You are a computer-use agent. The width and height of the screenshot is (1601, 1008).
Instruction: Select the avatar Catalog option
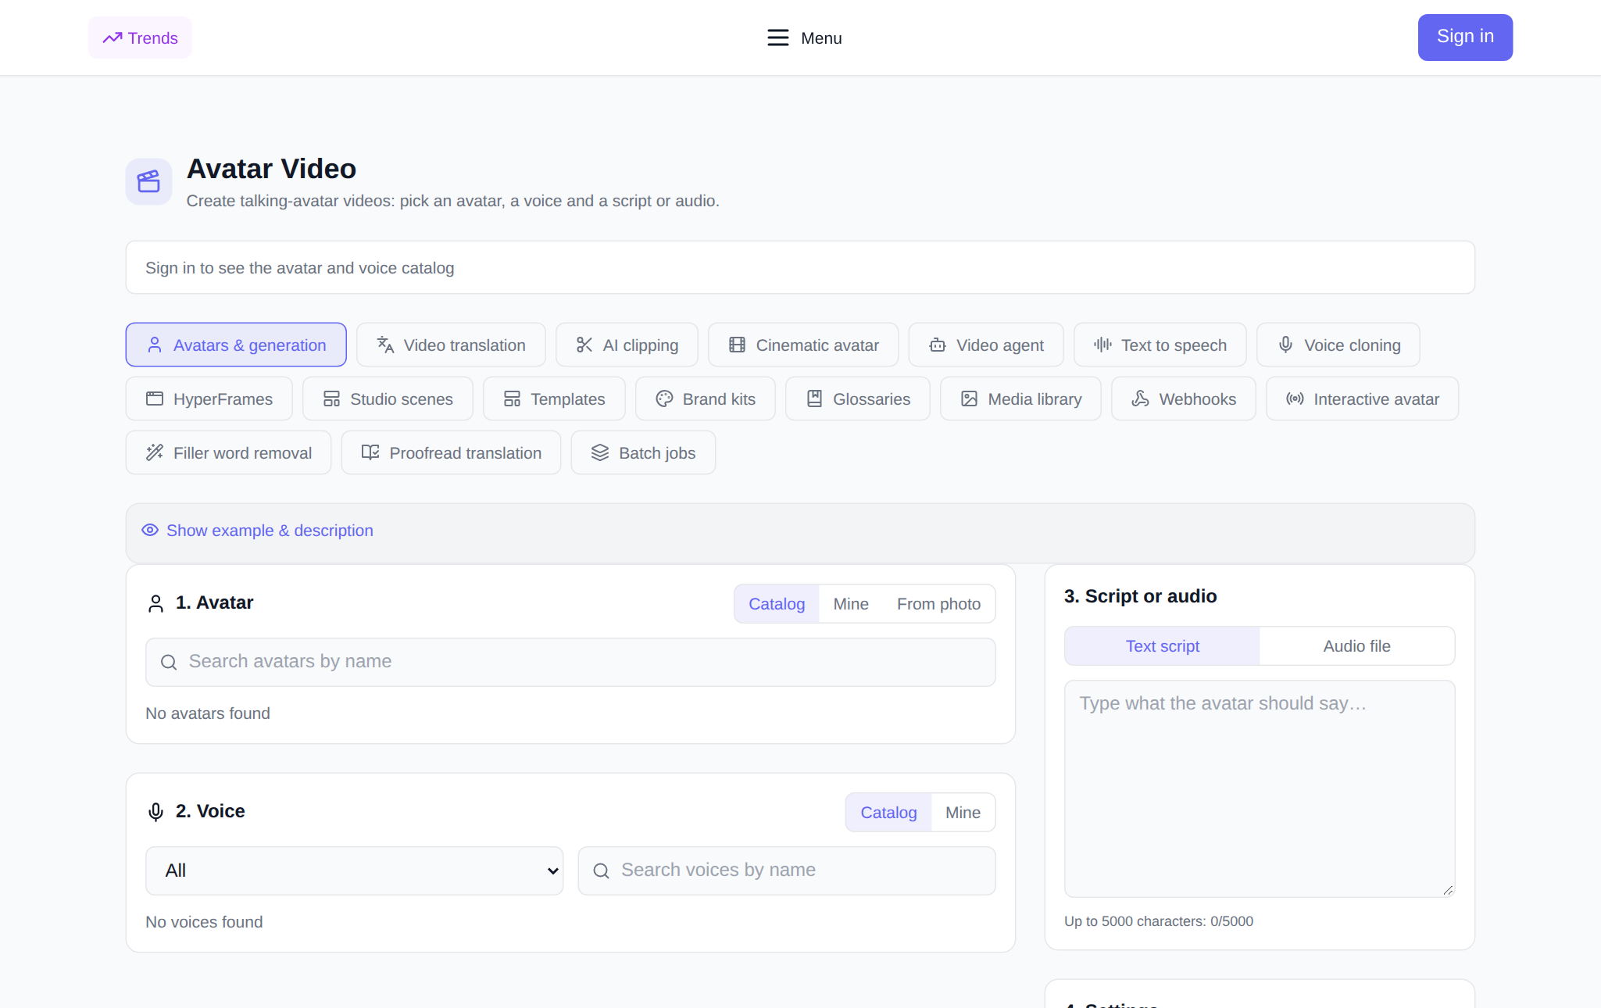(x=777, y=603)
